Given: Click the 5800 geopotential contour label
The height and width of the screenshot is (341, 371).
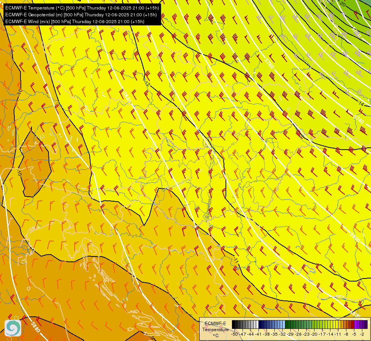Looking at the screenshot, I should click(x=355, y=237).
